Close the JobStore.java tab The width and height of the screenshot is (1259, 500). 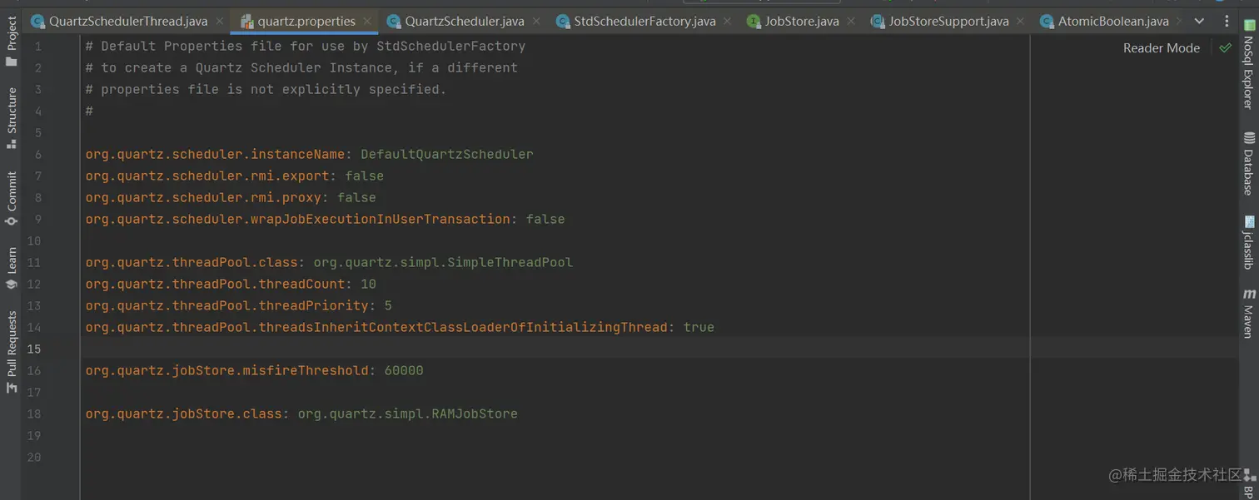(850, 21)
